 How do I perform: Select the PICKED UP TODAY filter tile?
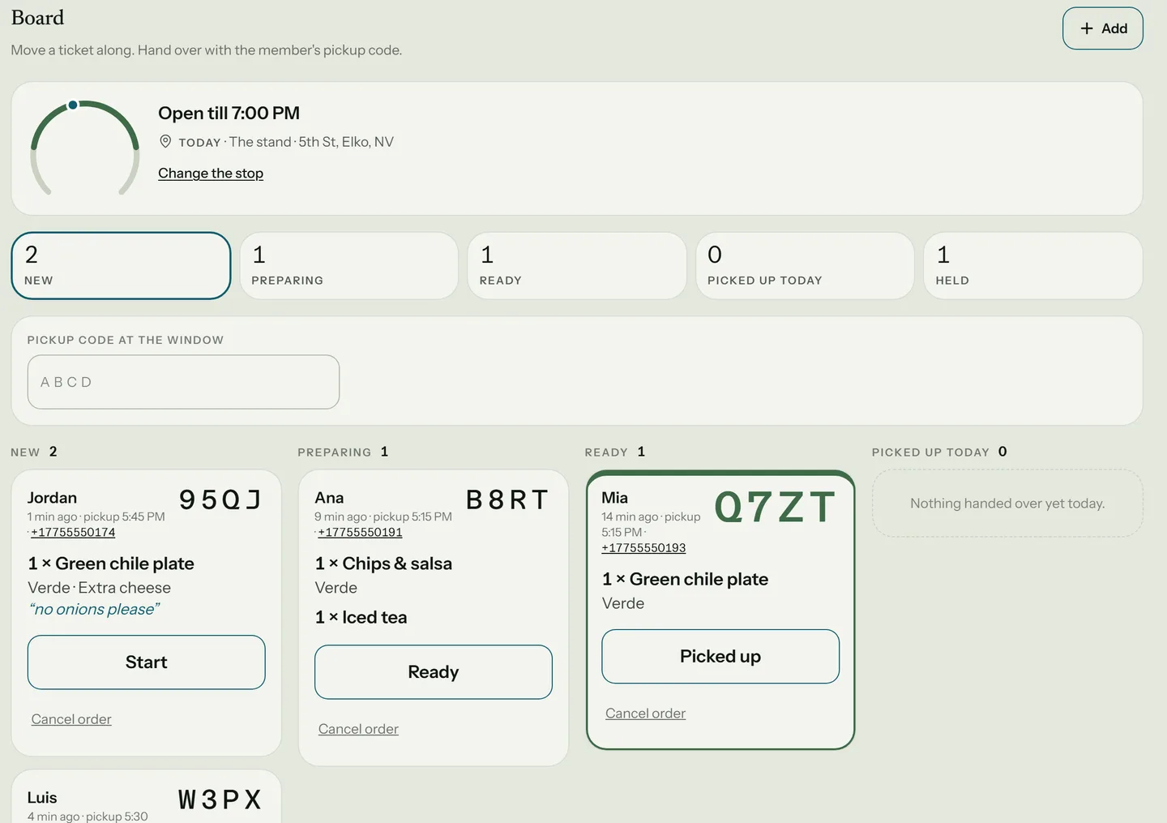click(806, 266)
